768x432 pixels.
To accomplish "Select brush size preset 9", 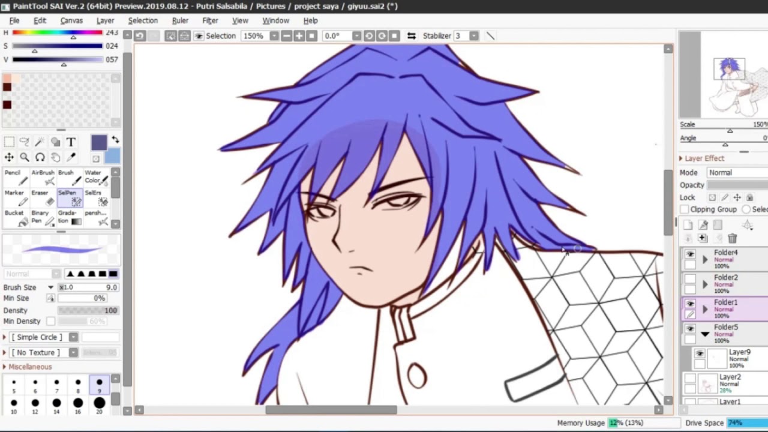I will pos(99,385).
